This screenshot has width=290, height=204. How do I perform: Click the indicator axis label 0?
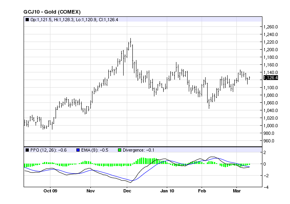click(265, 164)
